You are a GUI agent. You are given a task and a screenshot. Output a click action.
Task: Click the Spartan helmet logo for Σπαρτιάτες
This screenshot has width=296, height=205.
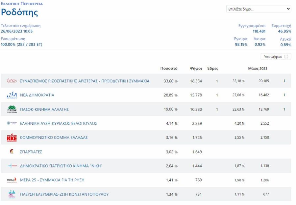pos(12,152)
